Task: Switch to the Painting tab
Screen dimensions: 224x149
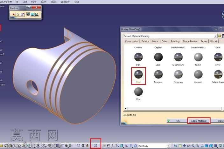Action: pyautogui.click(x=175, y=41)
